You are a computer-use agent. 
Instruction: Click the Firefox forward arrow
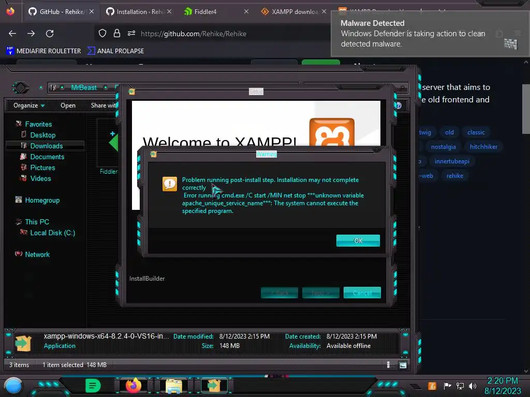click(x=31, y=34)
